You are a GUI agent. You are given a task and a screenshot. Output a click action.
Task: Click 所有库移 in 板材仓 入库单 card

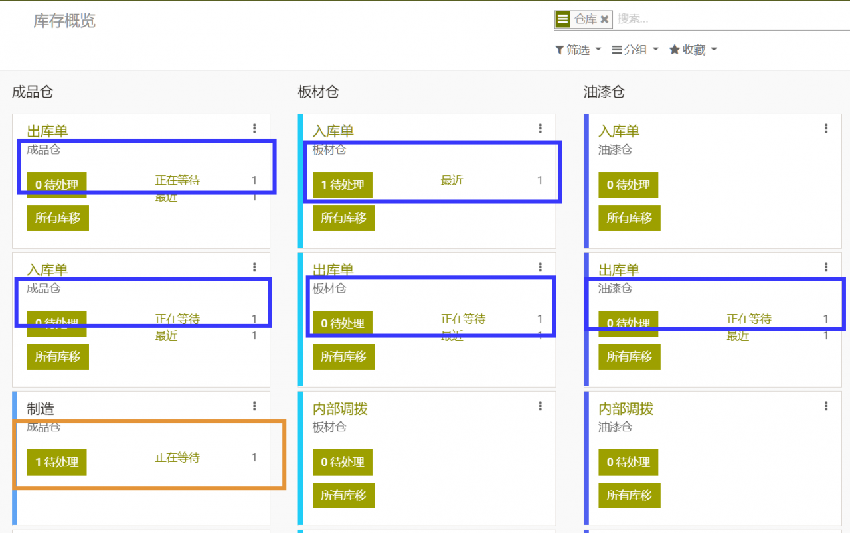pos(343,218)
